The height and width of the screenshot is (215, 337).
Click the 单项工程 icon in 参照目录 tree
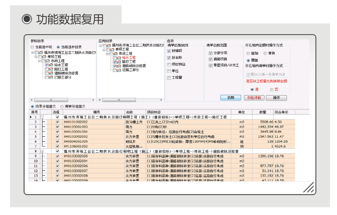pyautogui.click(x=44, y=57)
